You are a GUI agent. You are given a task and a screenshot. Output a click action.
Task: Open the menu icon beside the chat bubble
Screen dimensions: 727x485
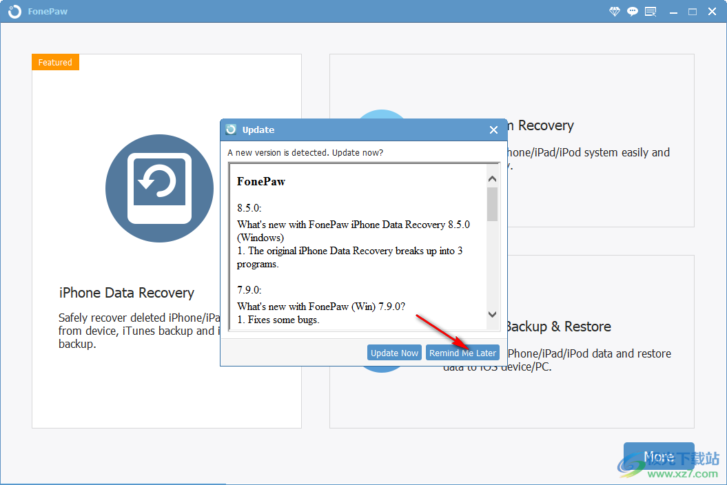pyautogui.click(x=650, y=11)
